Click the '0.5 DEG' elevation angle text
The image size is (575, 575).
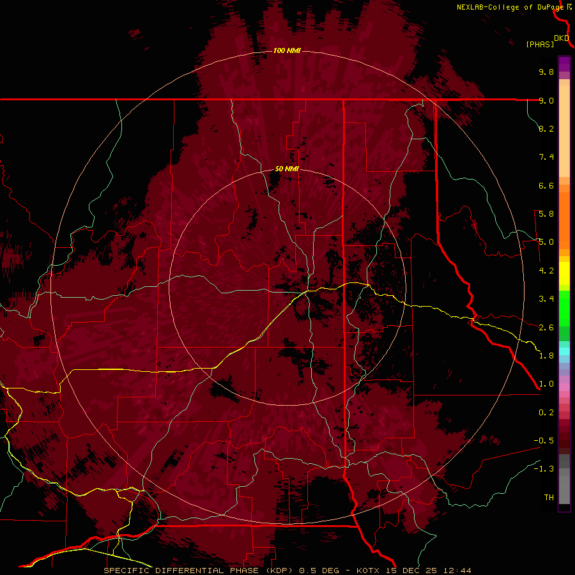[319, 571]
